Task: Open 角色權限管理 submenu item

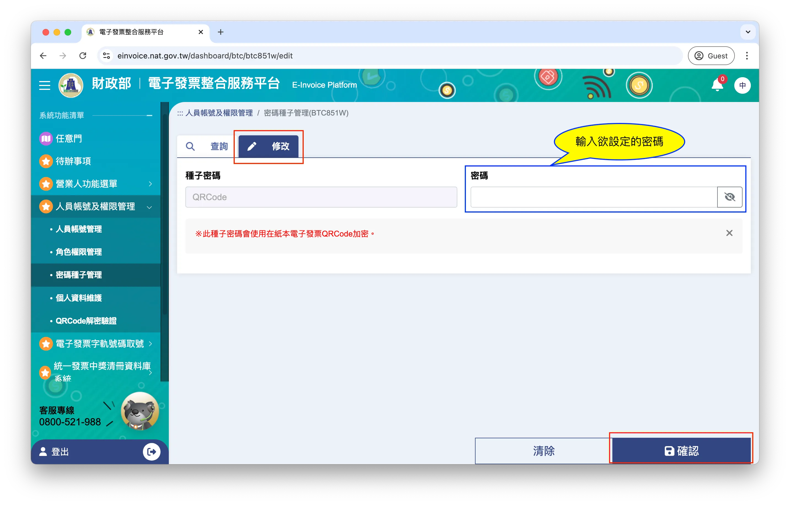Action: [79, 252]
